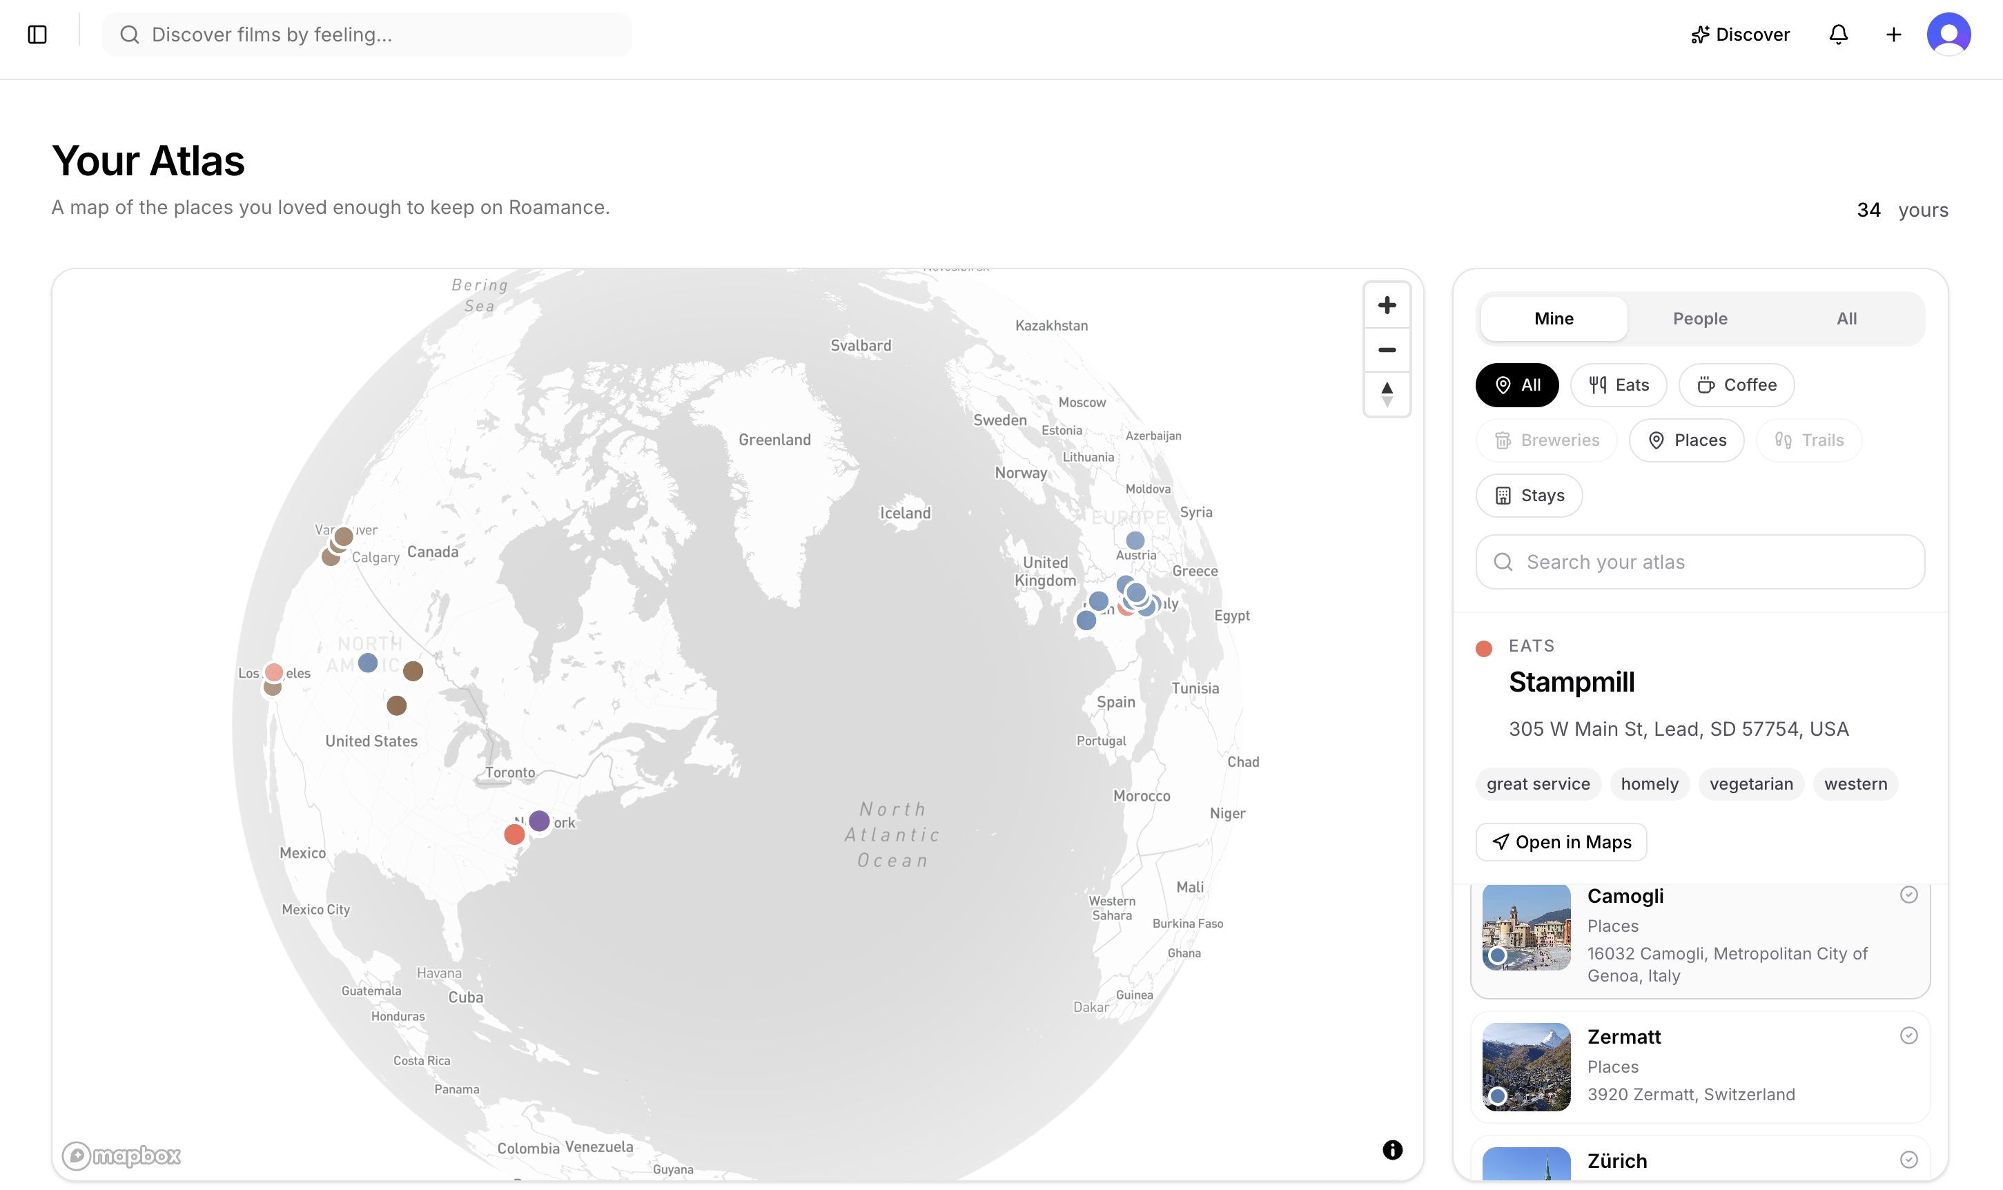Filter atlas by Eats
Viewport: 2003px width, 1190px height.
1618,385
